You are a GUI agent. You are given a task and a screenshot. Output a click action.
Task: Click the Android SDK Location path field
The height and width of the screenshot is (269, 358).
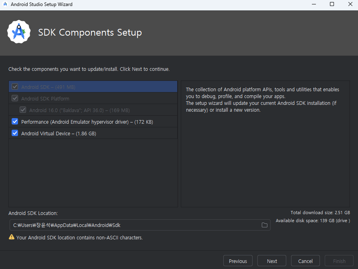point(140,225)
